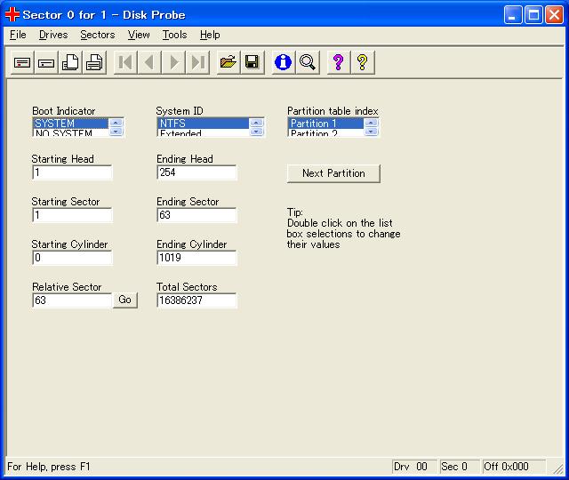This screenshot has width=569, height=480.
Task: Click the second toolbar icon (logical volume)
Action: [x=46, y=62]
